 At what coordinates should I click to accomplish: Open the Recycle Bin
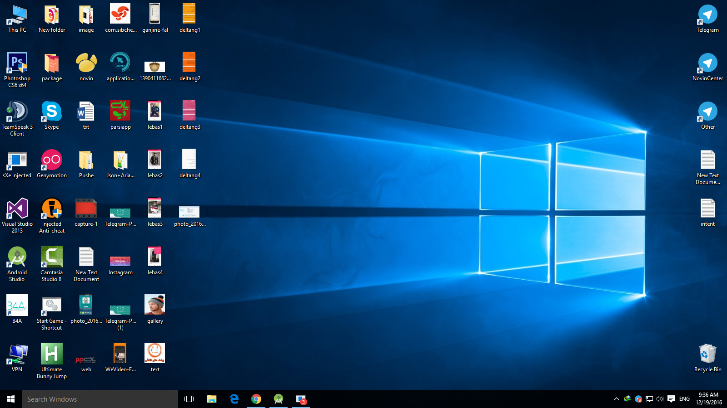point(707,355)
